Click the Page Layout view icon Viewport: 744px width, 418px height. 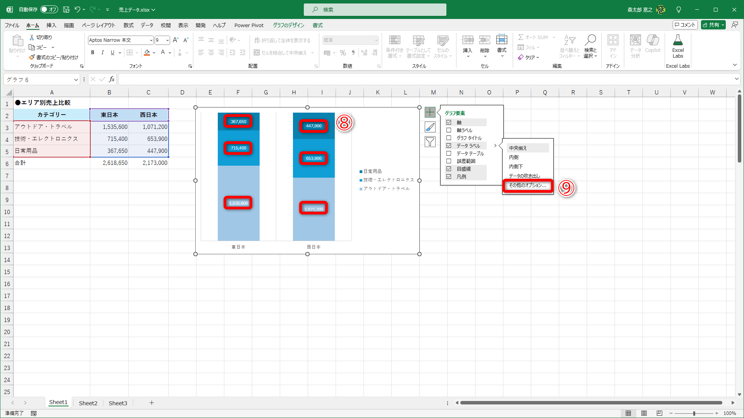(644, 413)
